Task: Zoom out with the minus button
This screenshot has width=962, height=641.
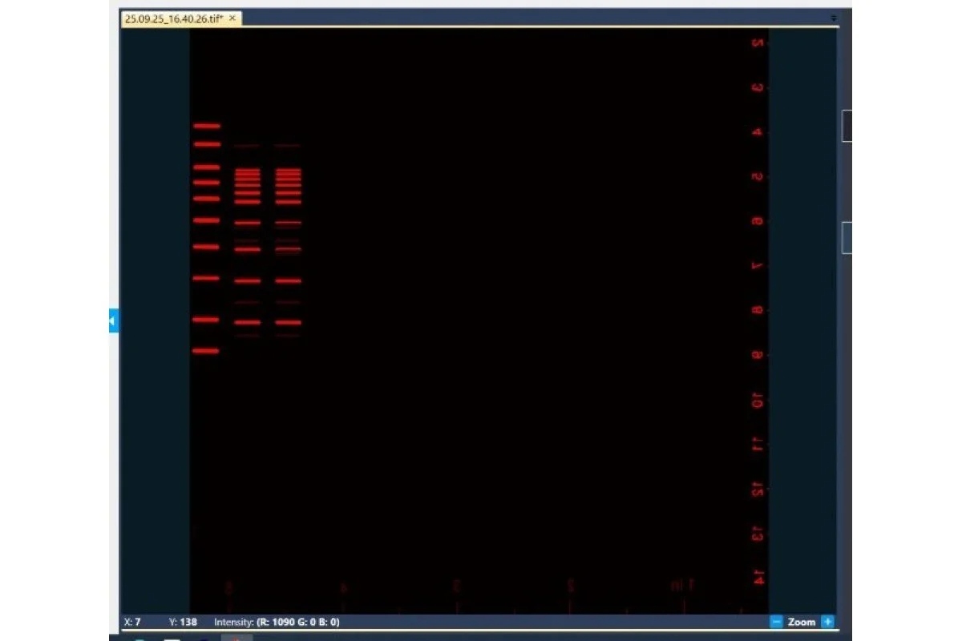Action: (776, 622)
